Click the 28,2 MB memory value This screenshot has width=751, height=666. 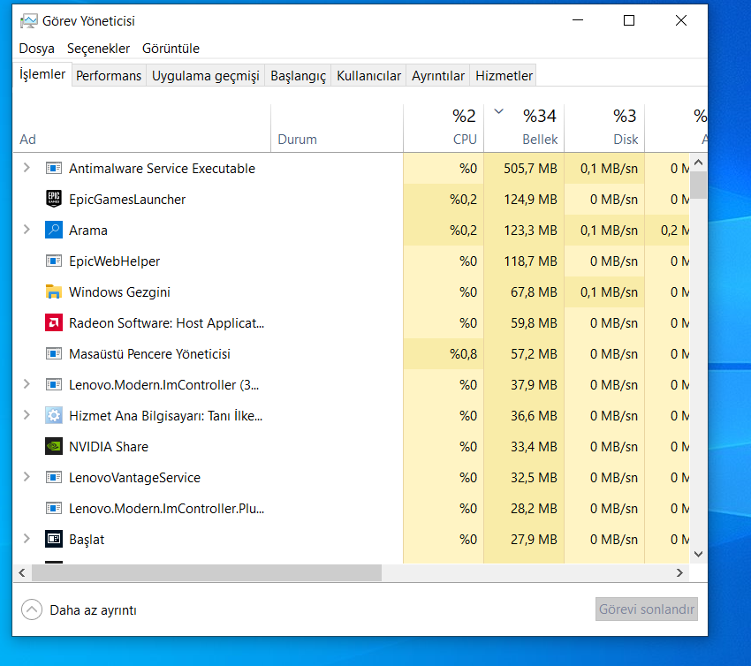pyautogui.click(x=534, y=509)
